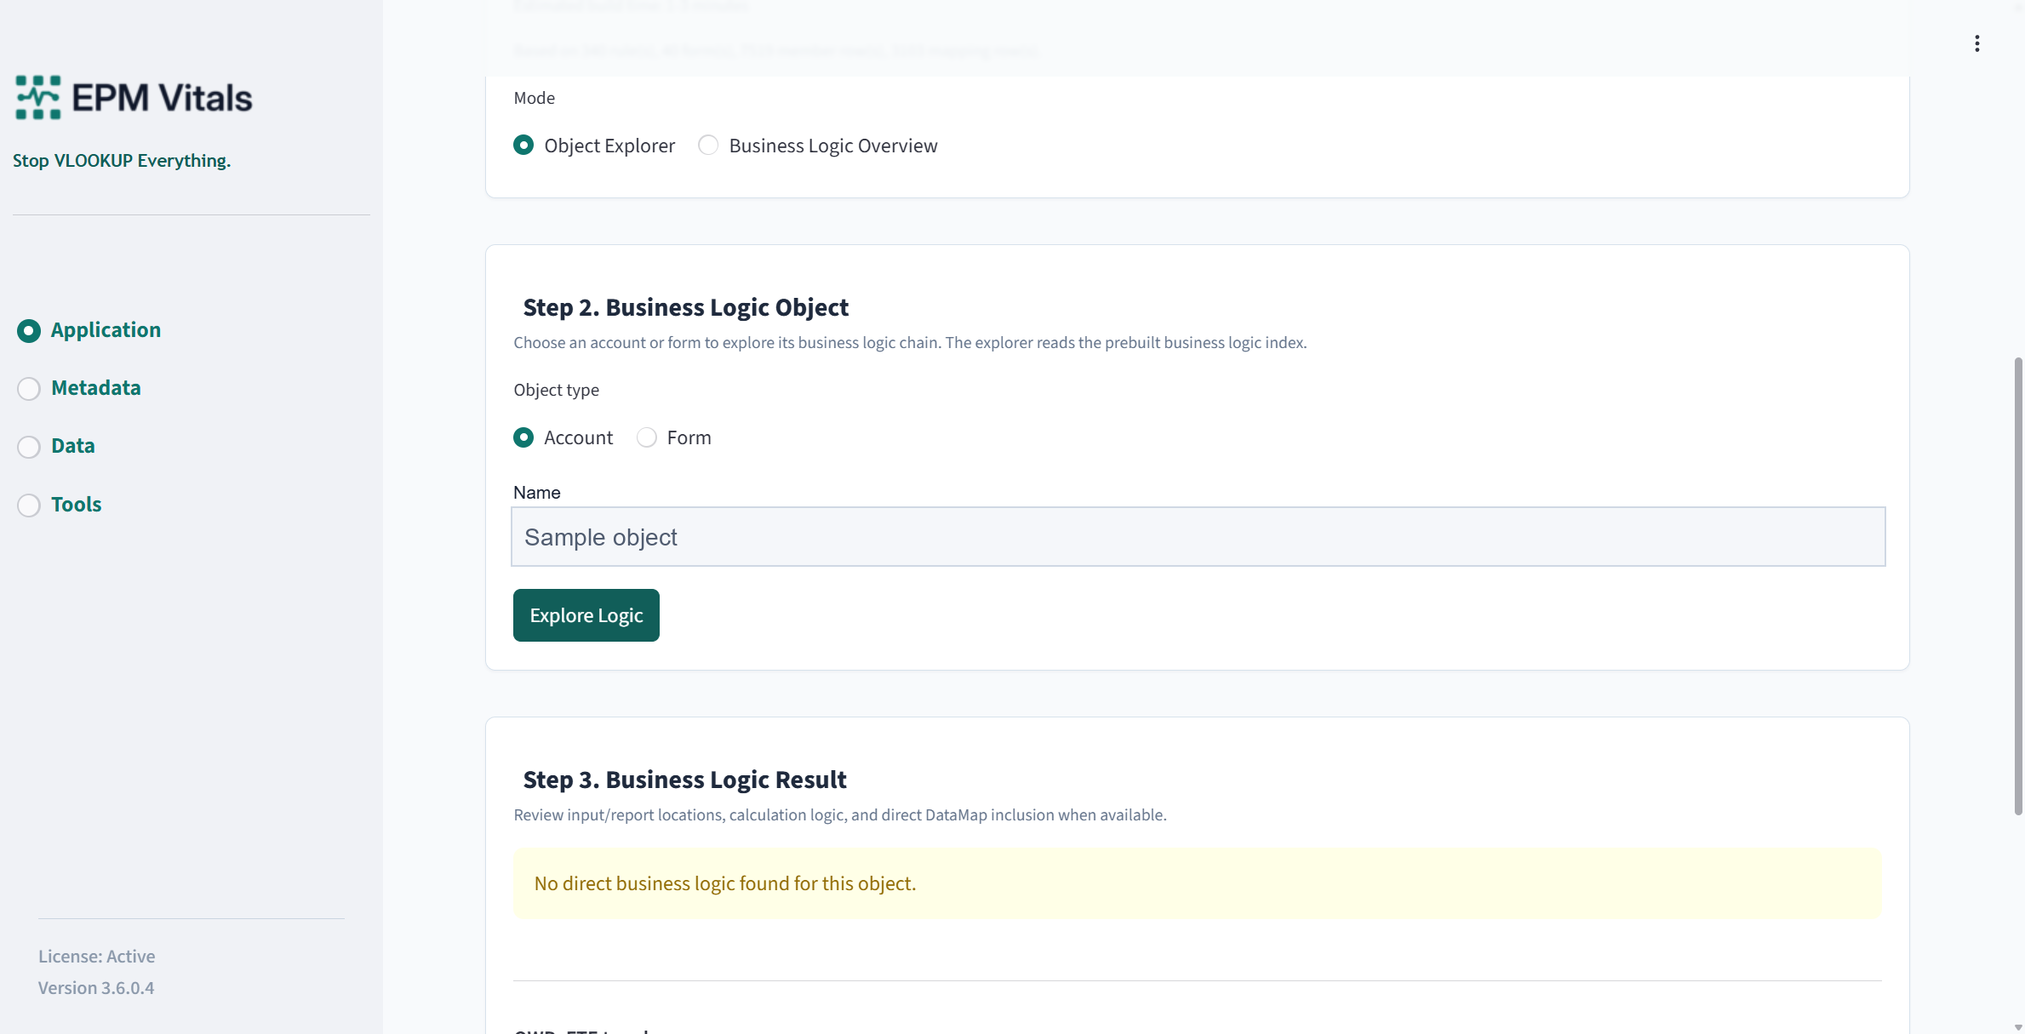Viewport: 2025px width, 1034px height.
Task: Click the EPM Vitals logo
Action: (134, 97)
